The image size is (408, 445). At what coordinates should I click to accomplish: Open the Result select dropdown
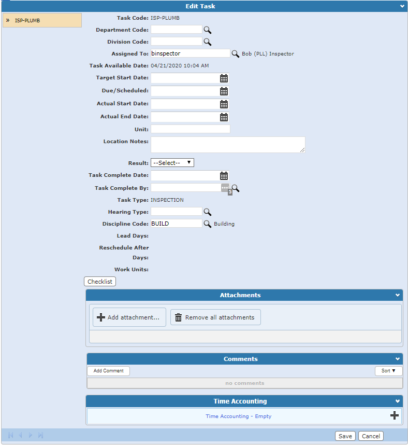coord(172,163)
